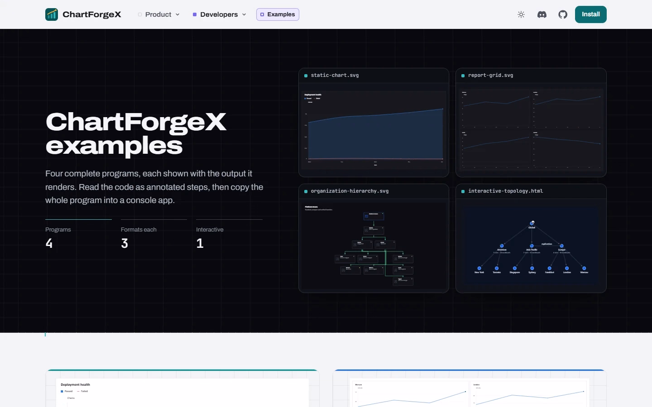Toggle the light/dark theme sun icon

click(521, 14)
